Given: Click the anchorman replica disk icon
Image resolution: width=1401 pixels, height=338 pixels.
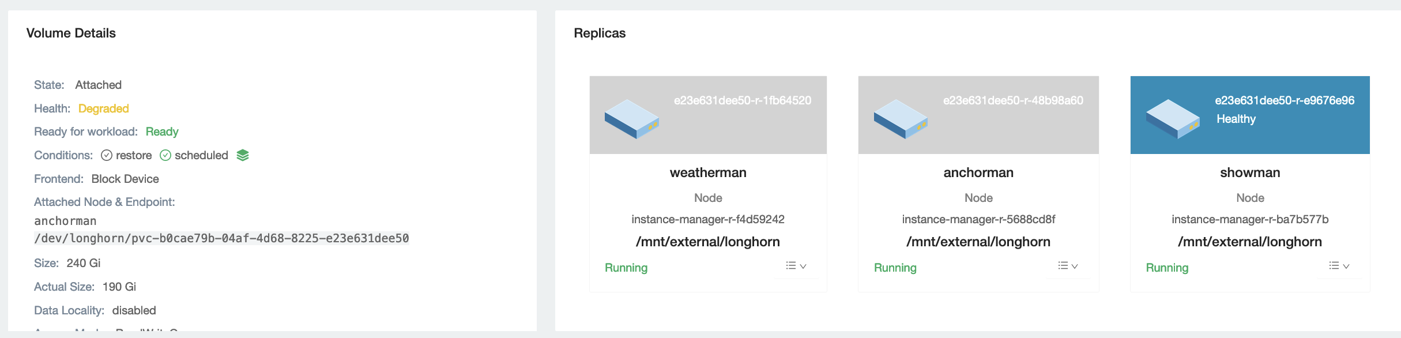Looking at the screenshot, I should (901, 119).
